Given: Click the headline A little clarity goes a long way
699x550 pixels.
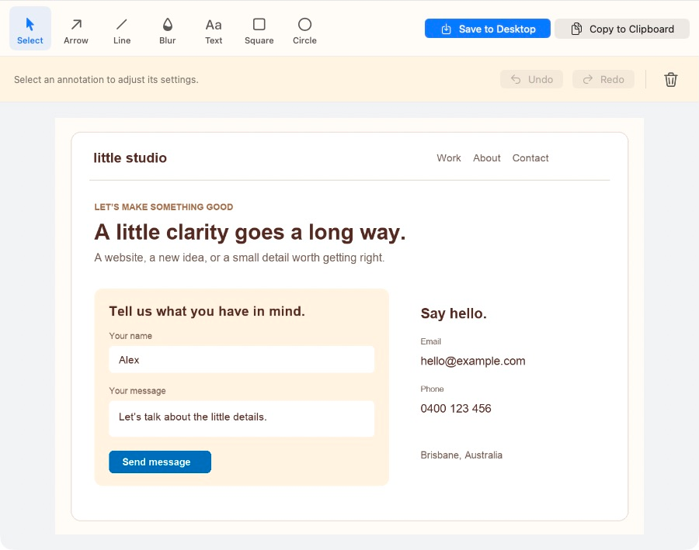Looking at the screenshot, I should pos(250,233).
